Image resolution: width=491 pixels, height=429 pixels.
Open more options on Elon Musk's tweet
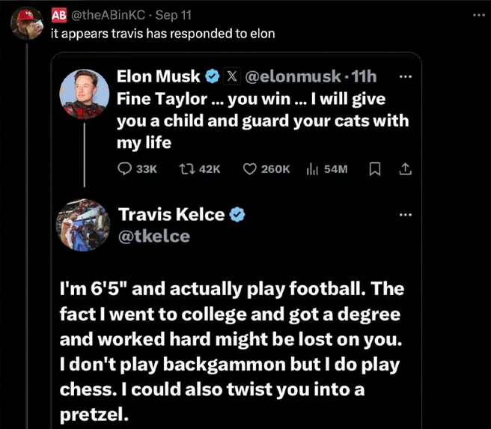pos(405,76)
